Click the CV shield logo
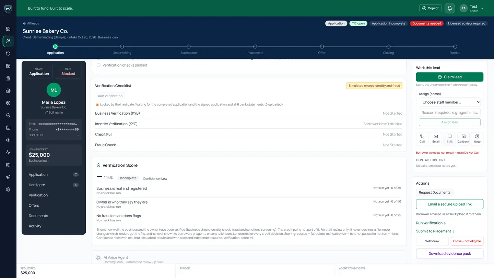Screen dimensions: 494x278 point(8,9)
